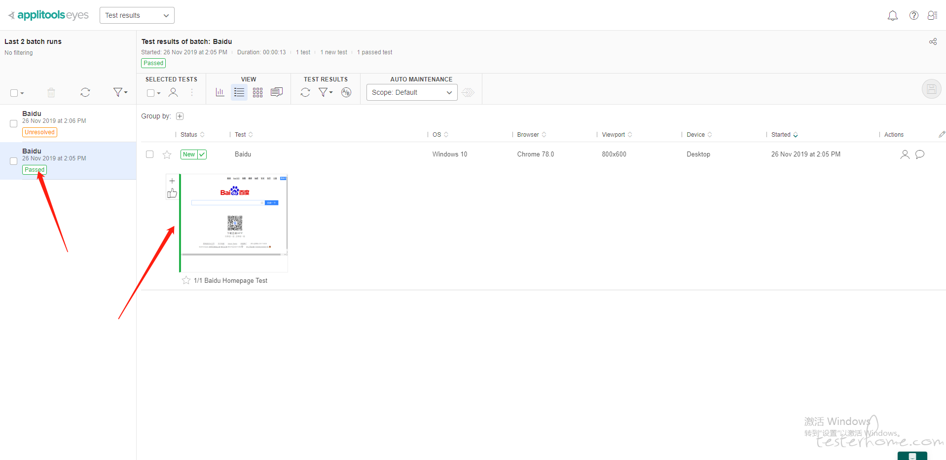The width and height of the screenshot is (946, 460).
Task: Open the selected tests checkbox dropdown arrow
Action: pyautogui.click(x=159, y=93)
